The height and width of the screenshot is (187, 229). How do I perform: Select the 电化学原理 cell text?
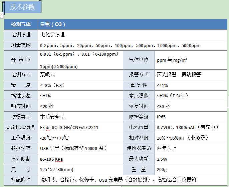[52, 34]
